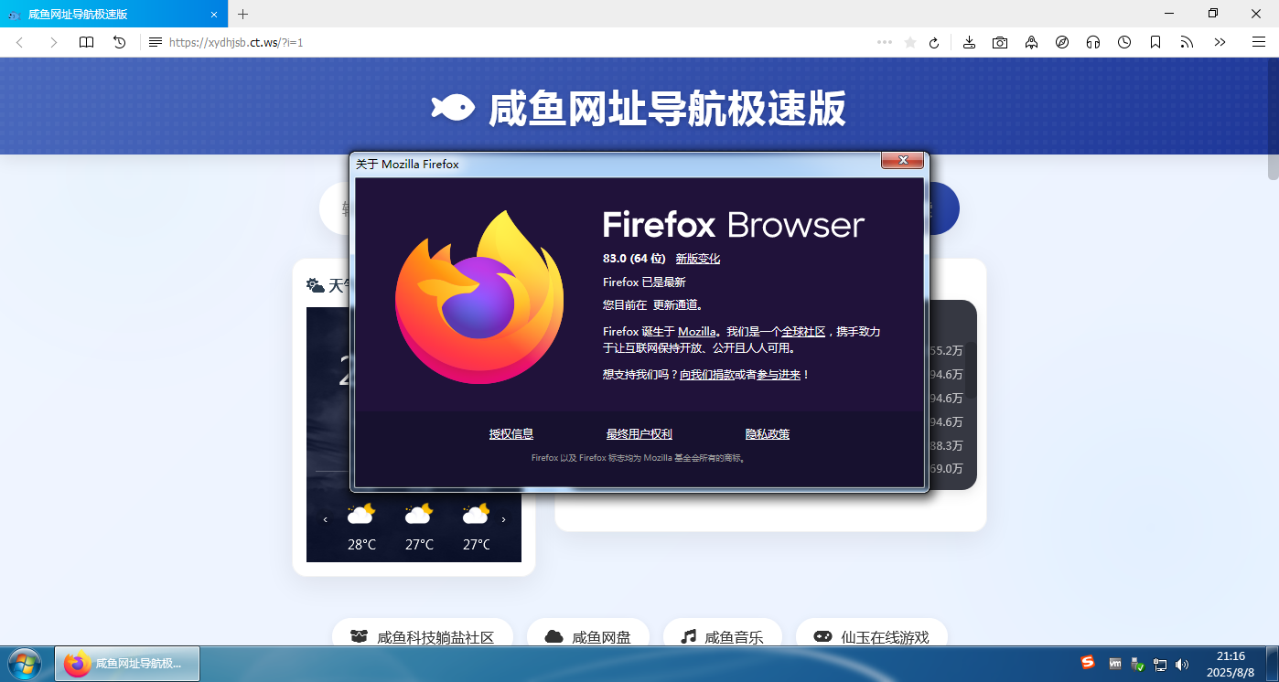Image resolution: width=1279 pixels, height=682 pixels.
Task: Click the VMware Tools tray icon
Action: 1115,664
